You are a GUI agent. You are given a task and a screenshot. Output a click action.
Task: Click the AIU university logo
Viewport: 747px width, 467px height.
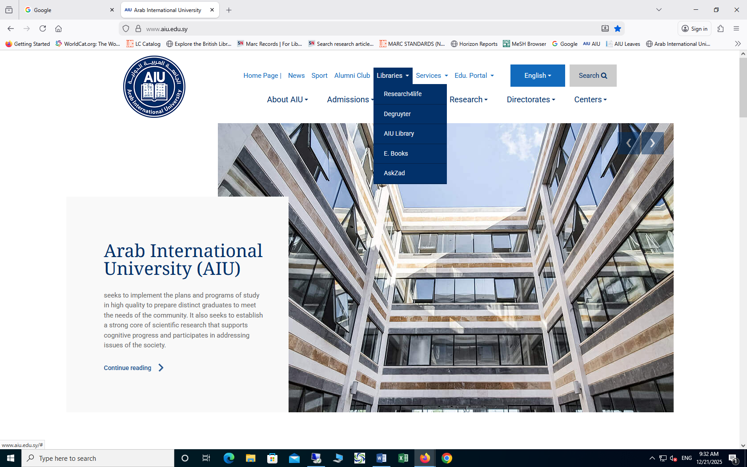coord(154,87)
